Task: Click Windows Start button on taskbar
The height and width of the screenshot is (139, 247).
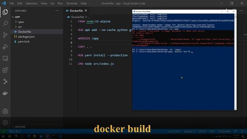Action: 3,136
